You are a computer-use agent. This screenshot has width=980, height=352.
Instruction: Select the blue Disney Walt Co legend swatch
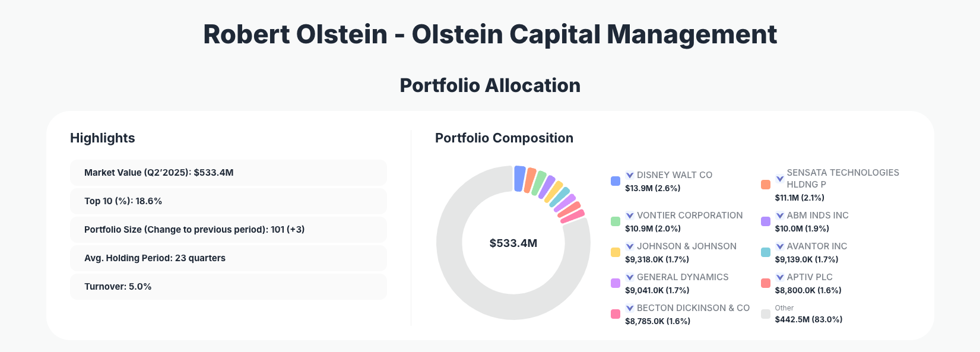coord(615,181)
